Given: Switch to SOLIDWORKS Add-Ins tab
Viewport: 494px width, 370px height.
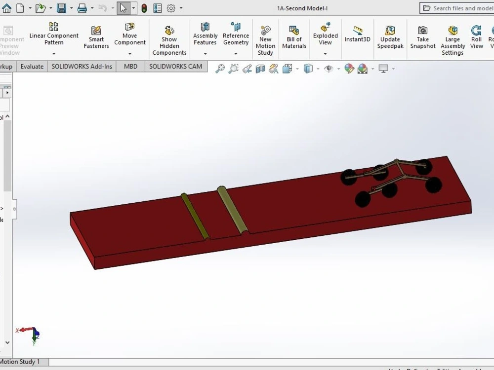Looking at the screenshot, I should click(82, 67).
